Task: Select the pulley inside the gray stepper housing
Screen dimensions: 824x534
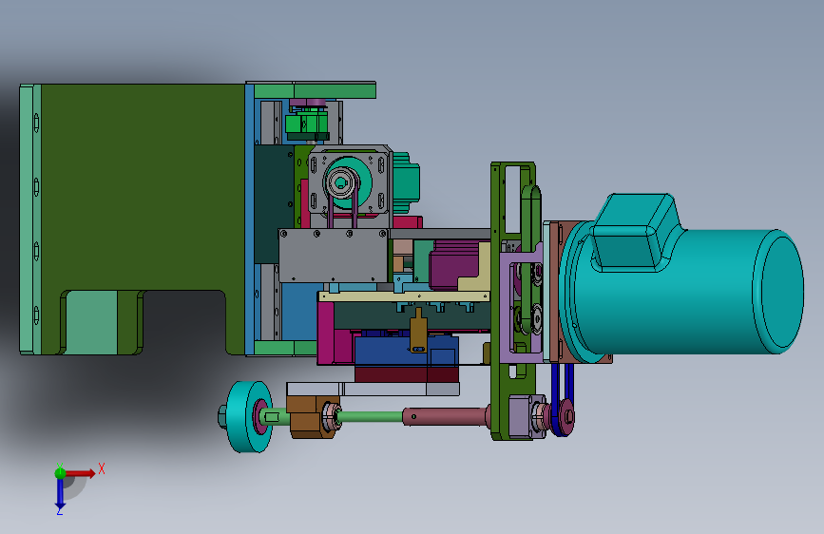Action: [341, 182]
